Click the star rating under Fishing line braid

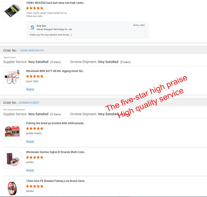coord(34,128)
